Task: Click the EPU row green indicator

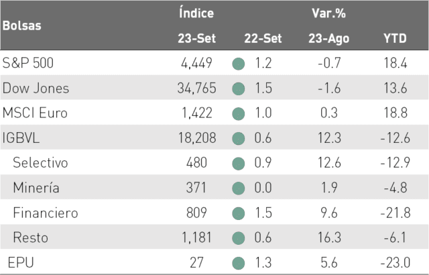Action: (x=239, y=263)
